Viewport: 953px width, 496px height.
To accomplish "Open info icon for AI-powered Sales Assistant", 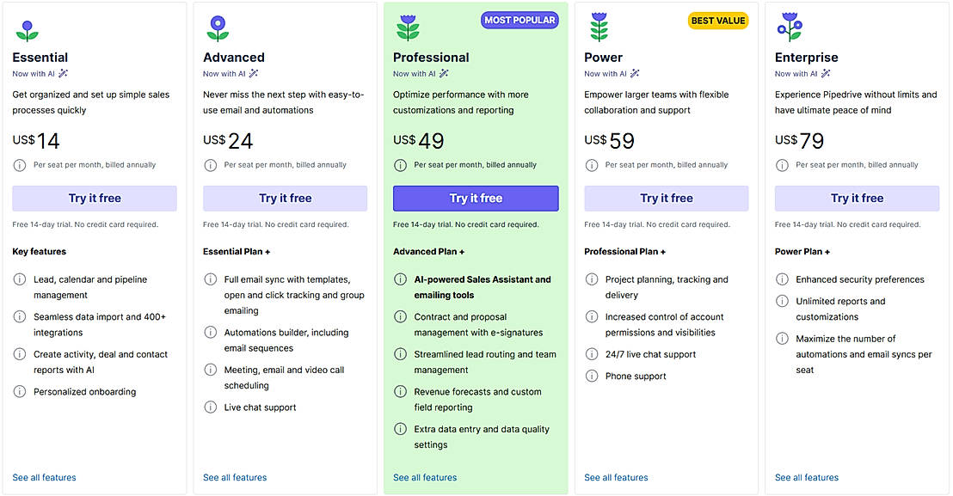I will point(400,279).
